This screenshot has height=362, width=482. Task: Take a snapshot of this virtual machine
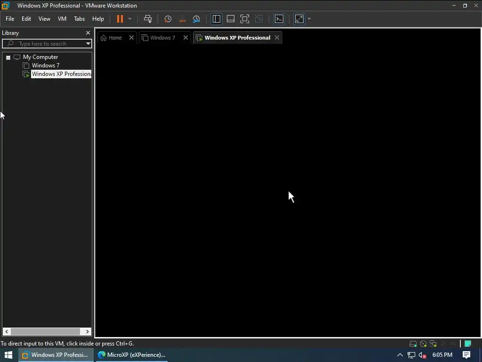coord(168,19)
